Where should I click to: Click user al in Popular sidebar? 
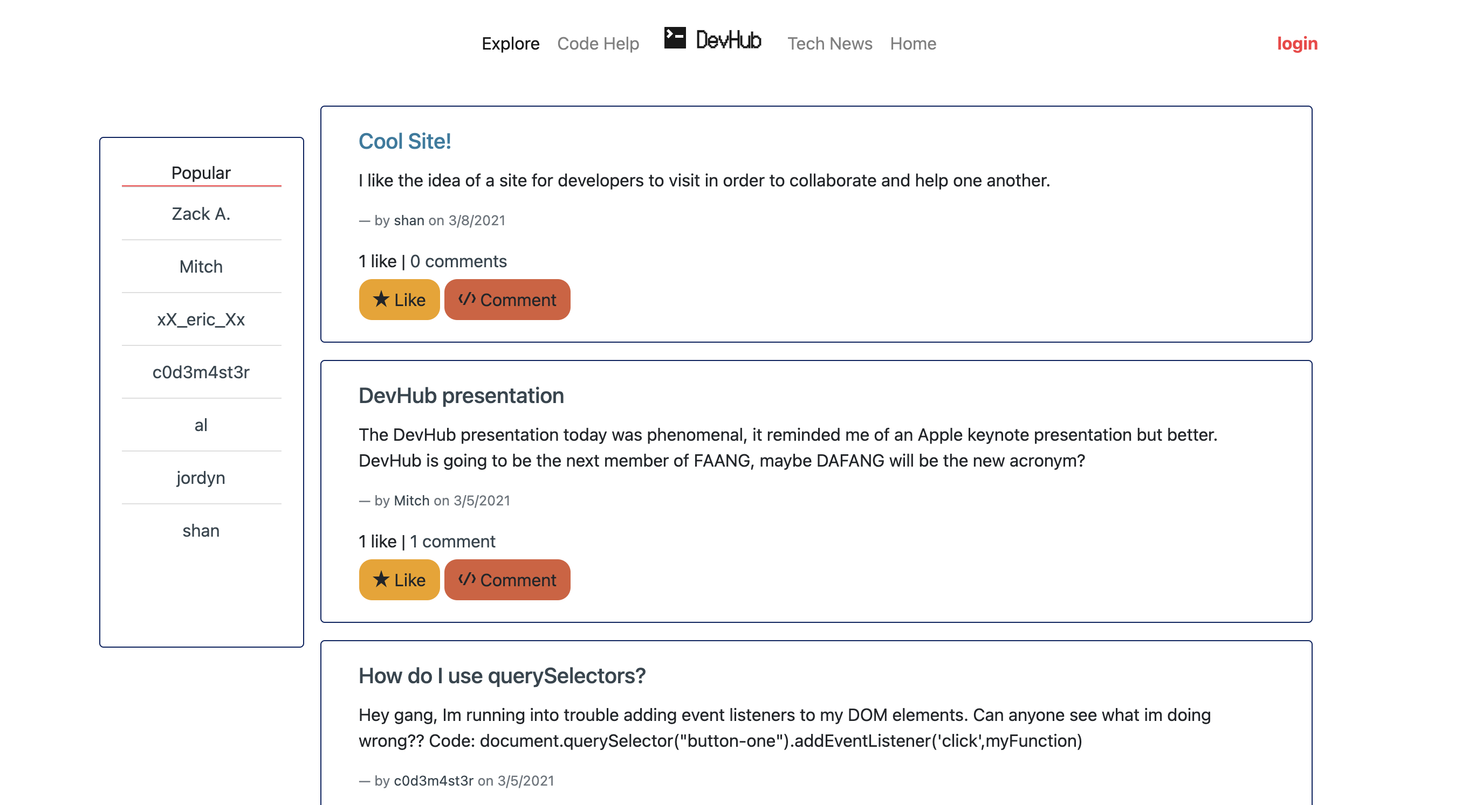[201, 426]
